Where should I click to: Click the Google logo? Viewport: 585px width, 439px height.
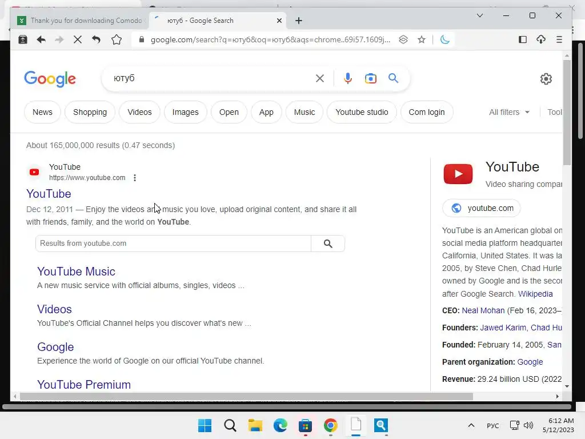coord(50,79)
